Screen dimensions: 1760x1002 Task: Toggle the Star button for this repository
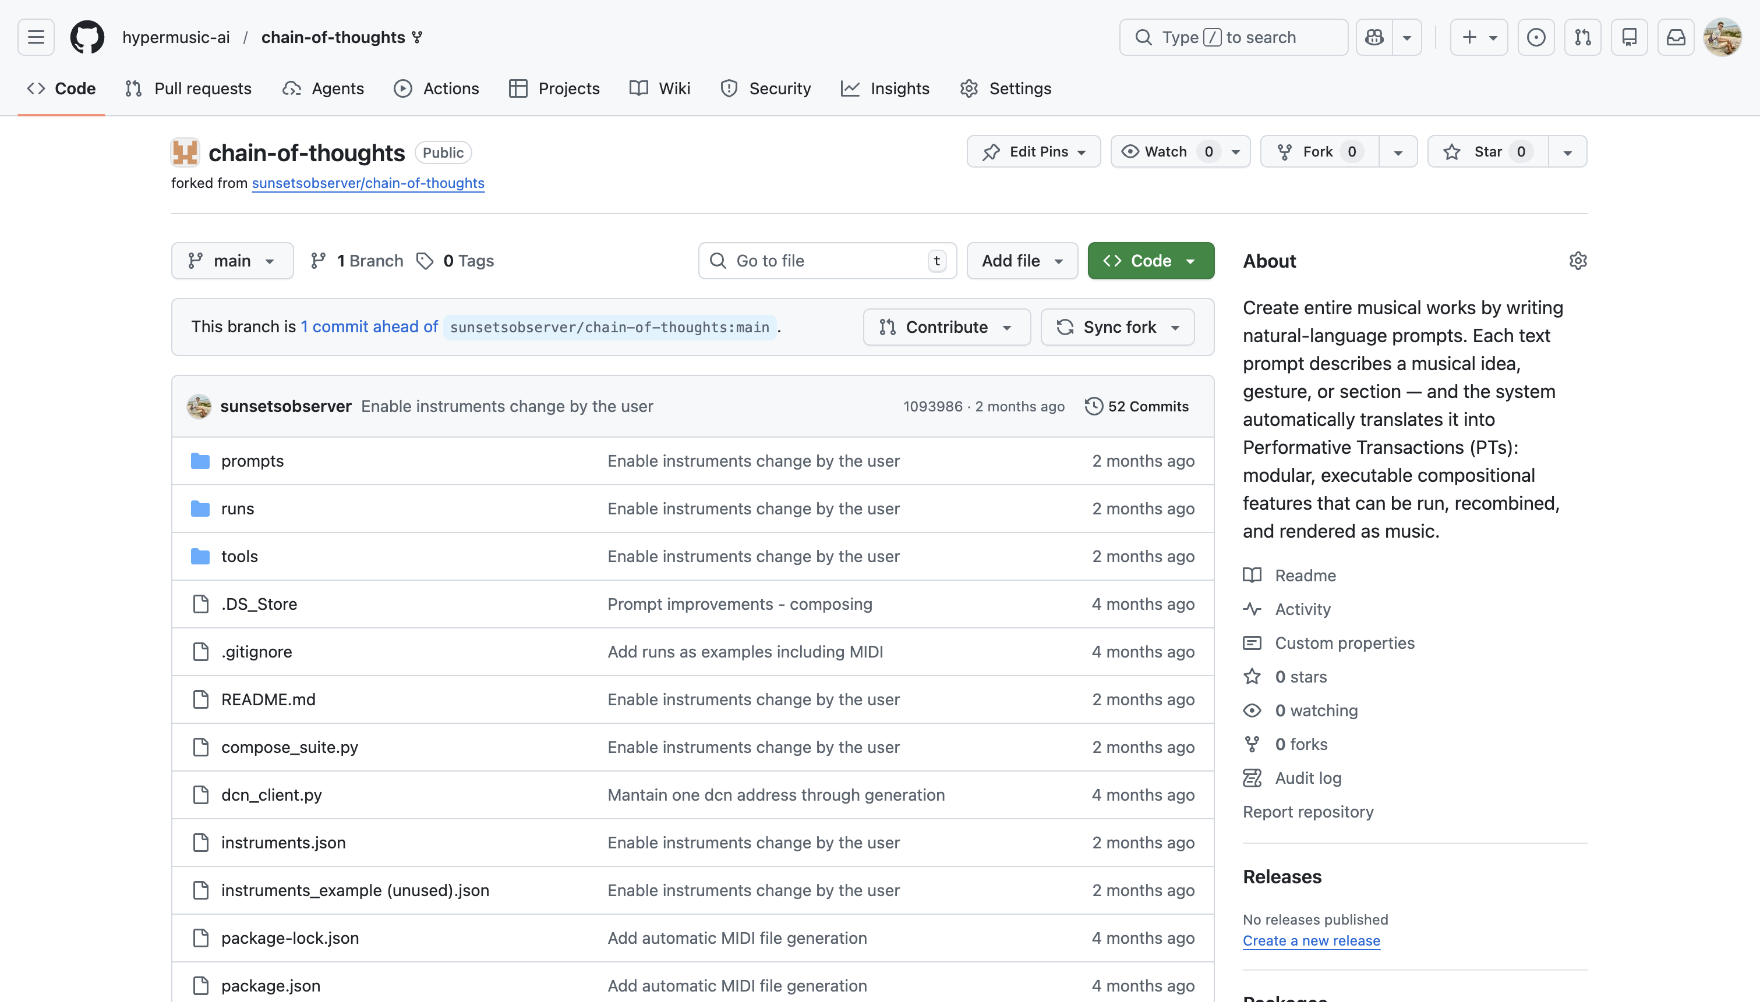[x=1487, y=151]
